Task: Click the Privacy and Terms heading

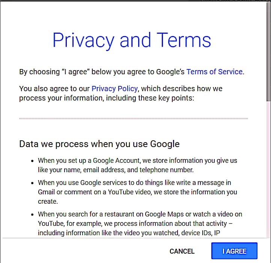Action: pos(132,40)
